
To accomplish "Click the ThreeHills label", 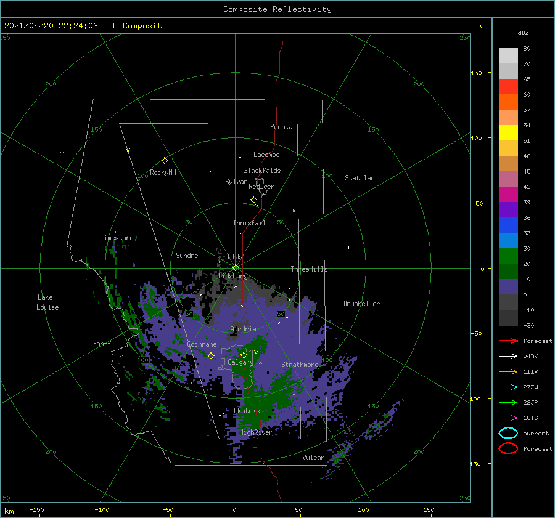I will coord(310,269).
